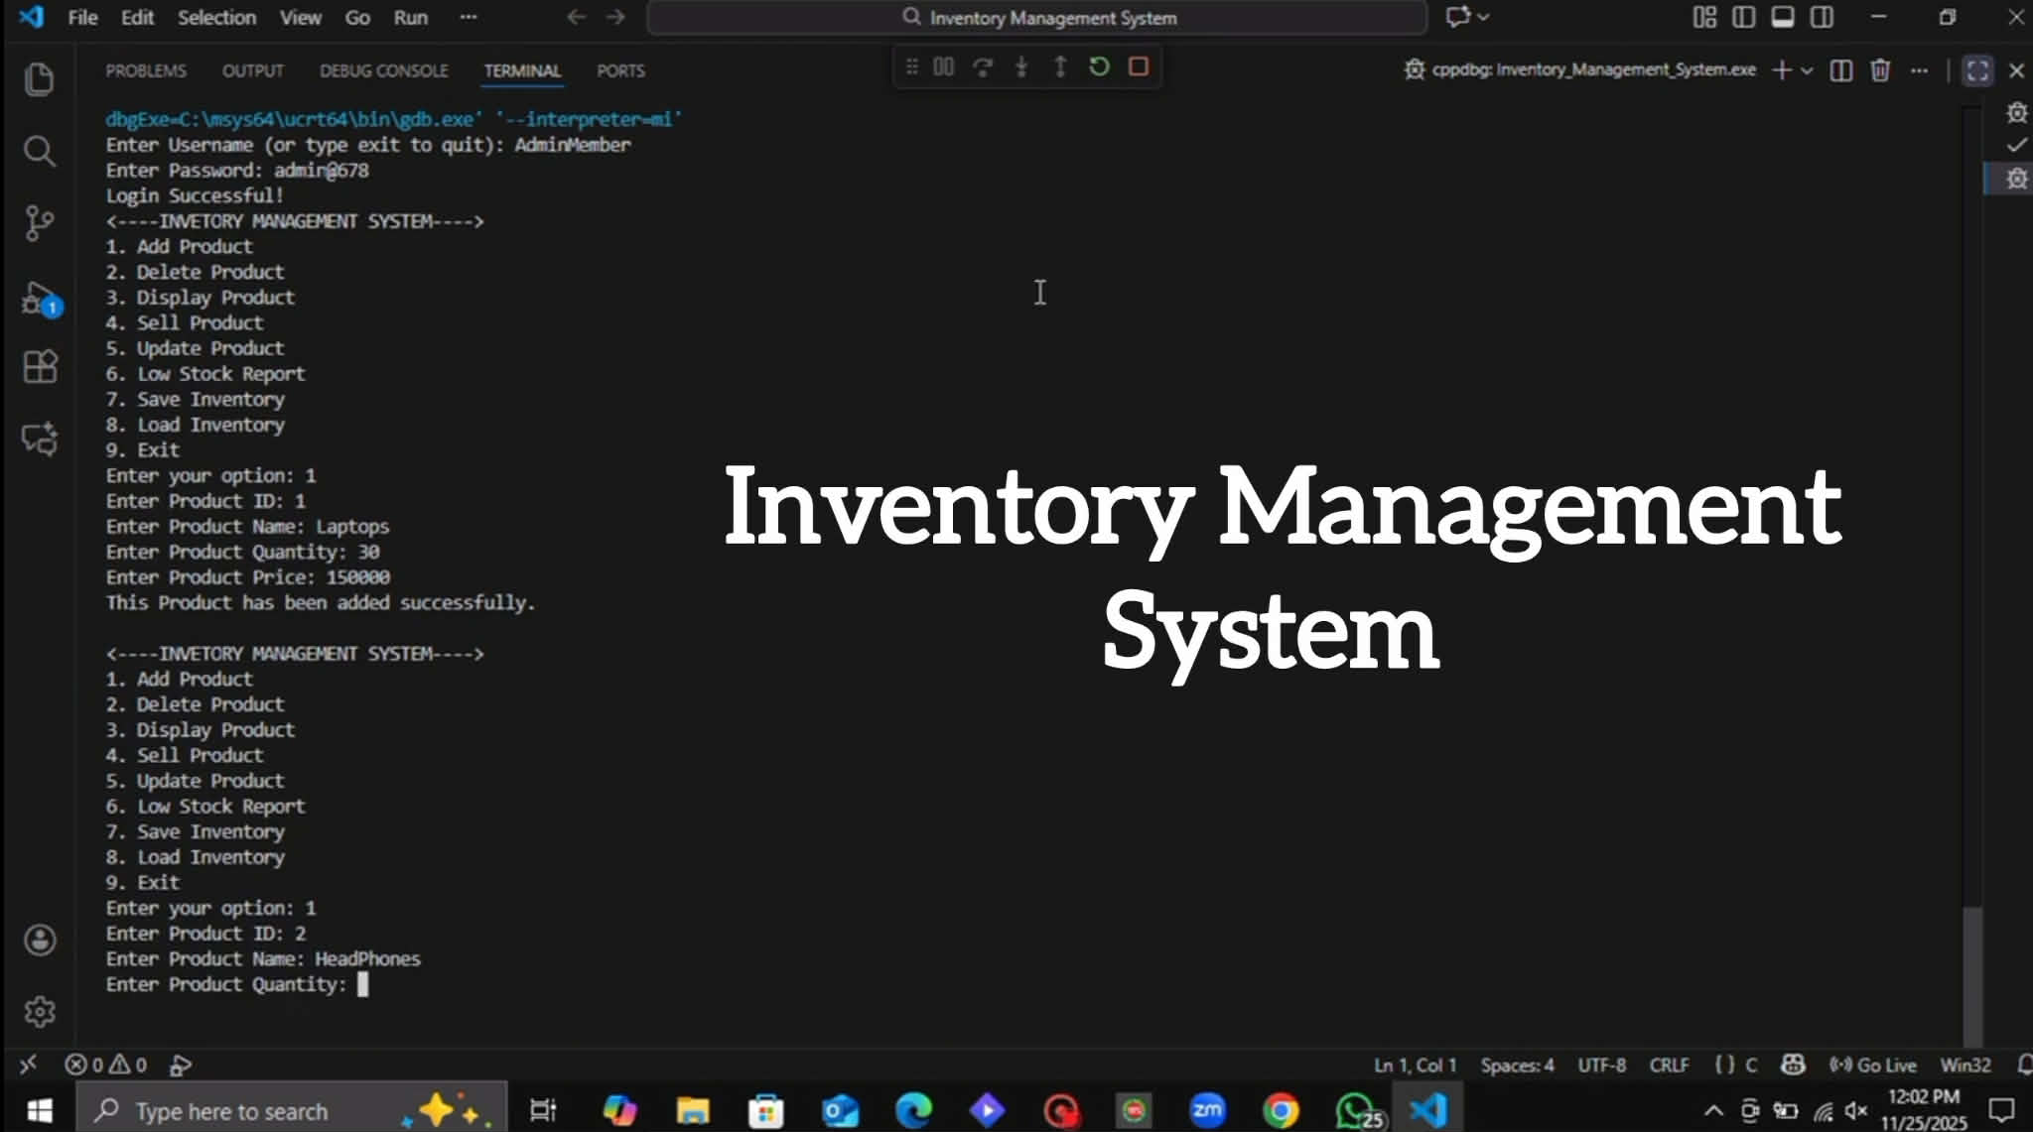Open the Search view in activity bar
Image resolution: width=2033 pixels, height=1132 pixels.
click(x=39, y=152)
